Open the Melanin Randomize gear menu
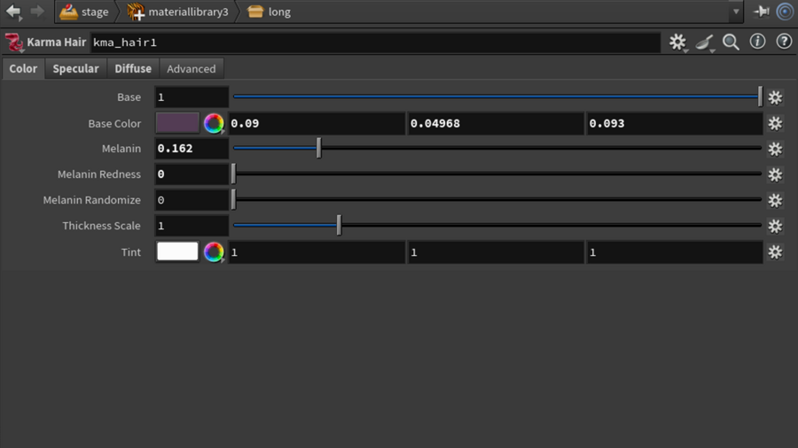Screen dimensions: 798x448 click(x=775, y=201)
